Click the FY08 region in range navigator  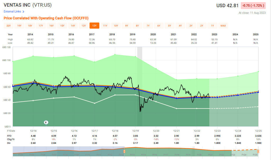[65, 155]
